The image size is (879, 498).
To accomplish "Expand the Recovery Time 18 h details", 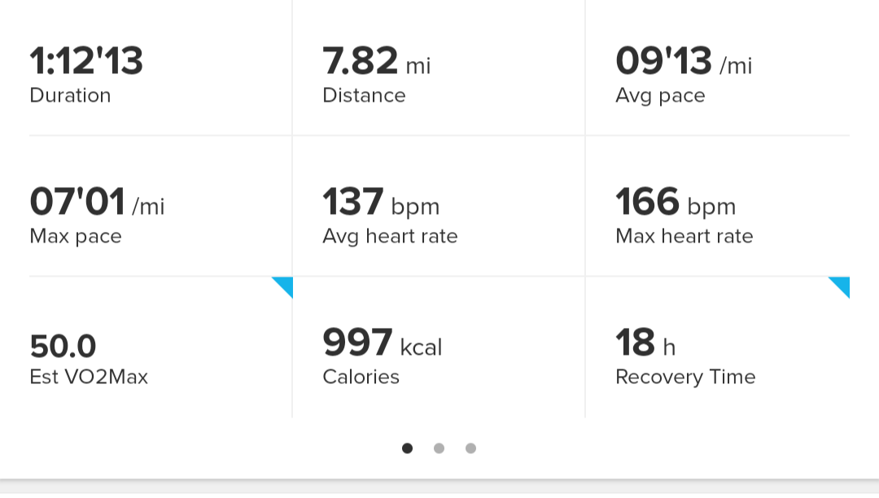I will 718,347.
